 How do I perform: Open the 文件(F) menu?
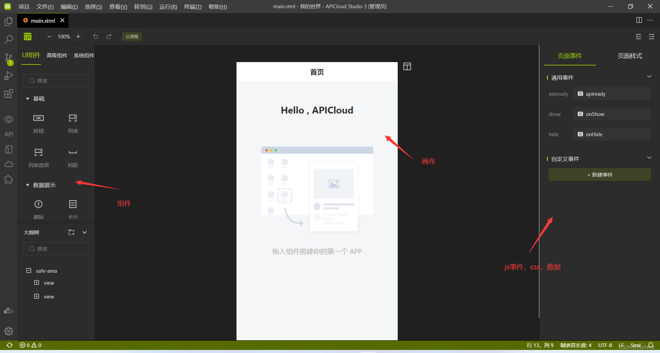(x=45, y=7)
